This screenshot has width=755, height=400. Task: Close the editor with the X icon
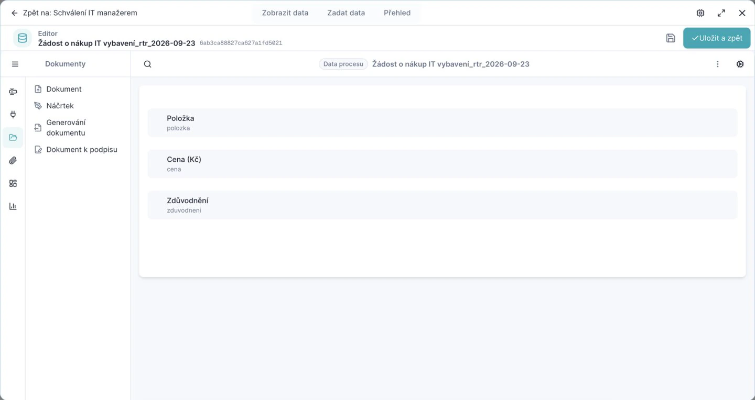[x=742, y=13]
